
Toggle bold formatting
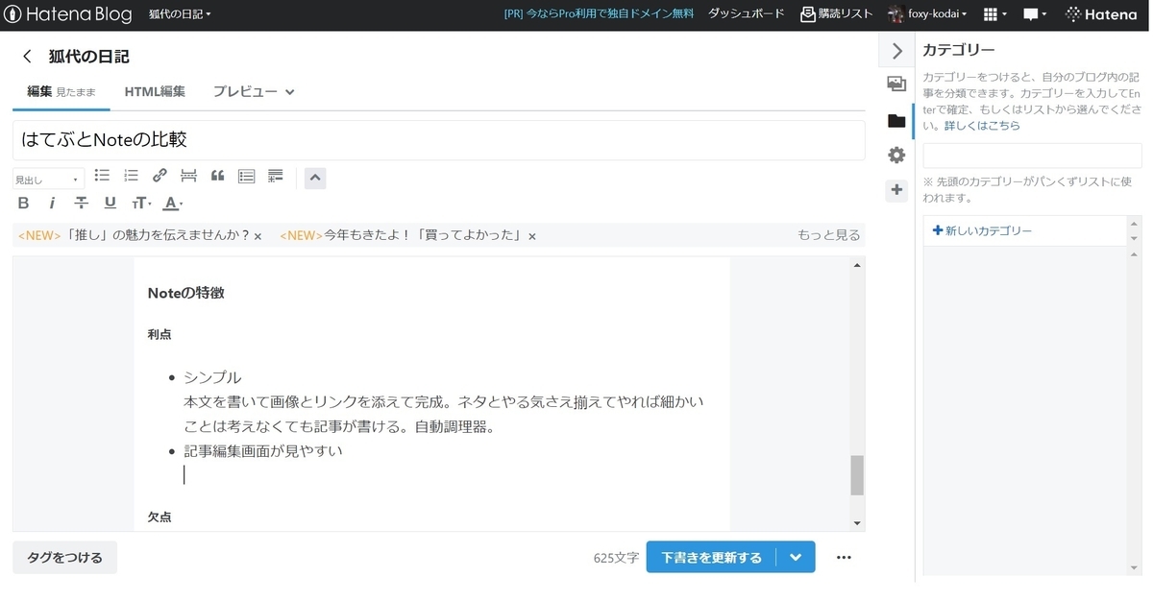24,203
